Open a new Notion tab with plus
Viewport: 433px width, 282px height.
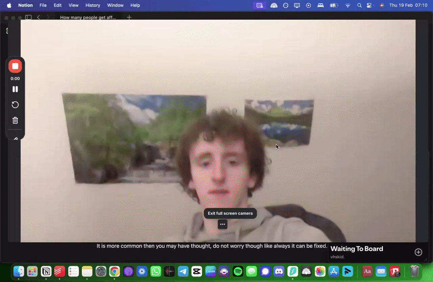(129, 17)
